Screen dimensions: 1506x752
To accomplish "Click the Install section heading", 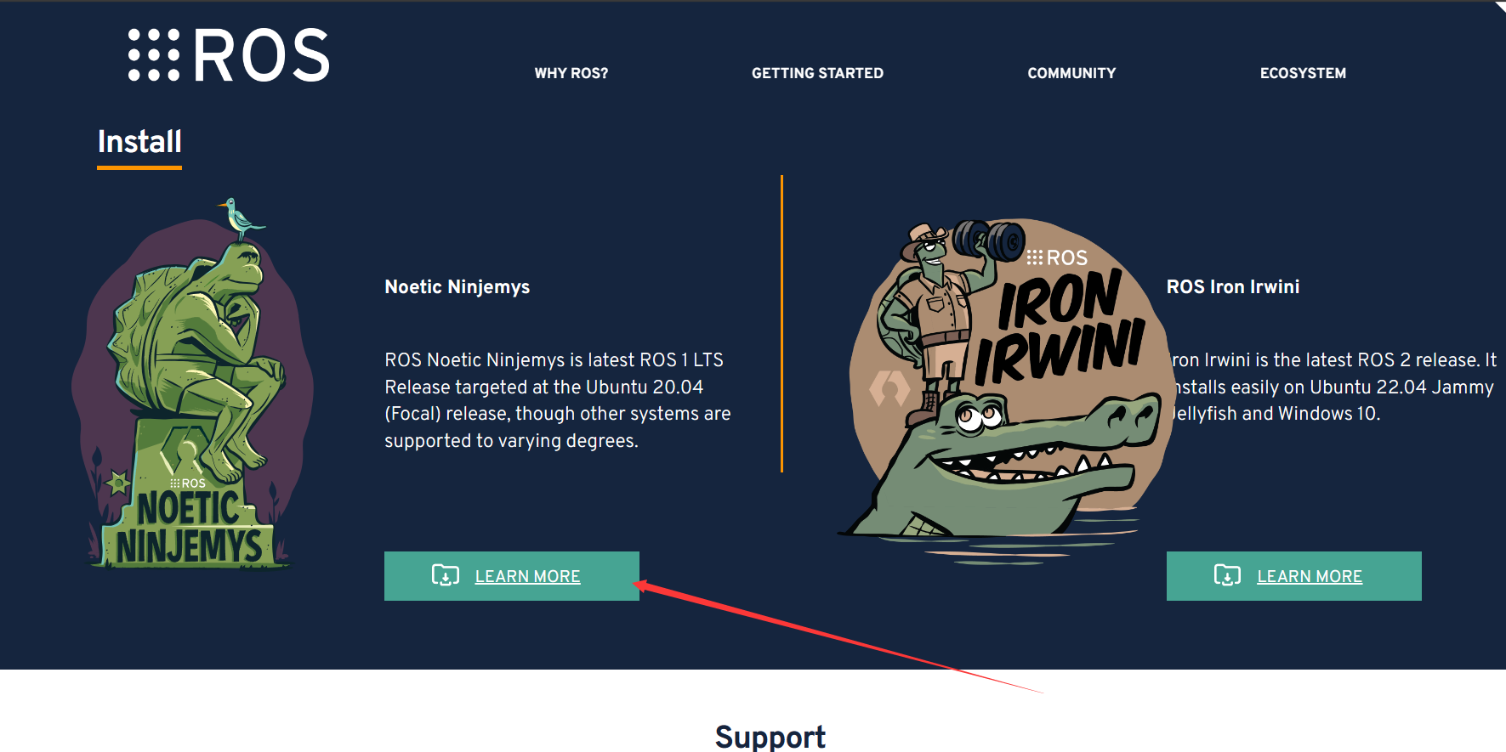I will 139,142.
